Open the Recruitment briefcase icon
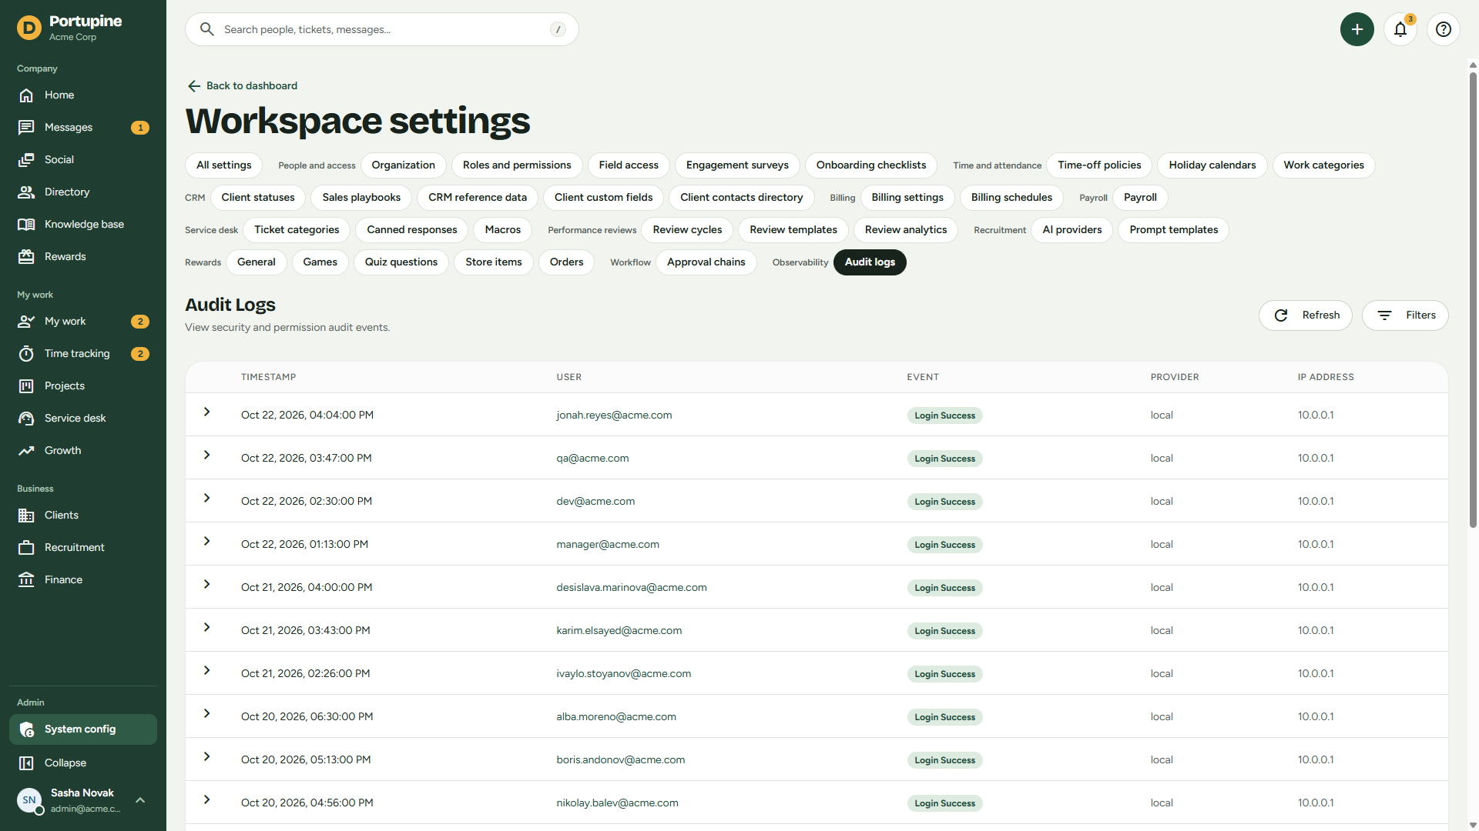 click(26, 548)
